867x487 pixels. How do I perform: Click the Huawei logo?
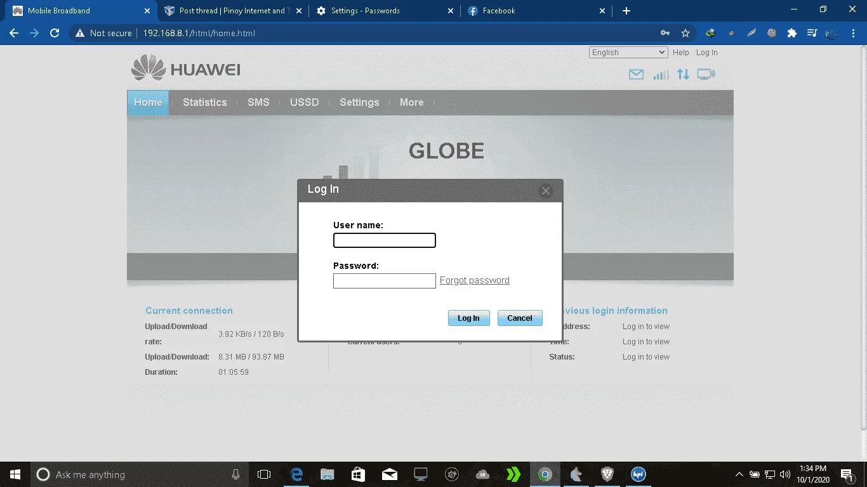click(x=185, y=68)
